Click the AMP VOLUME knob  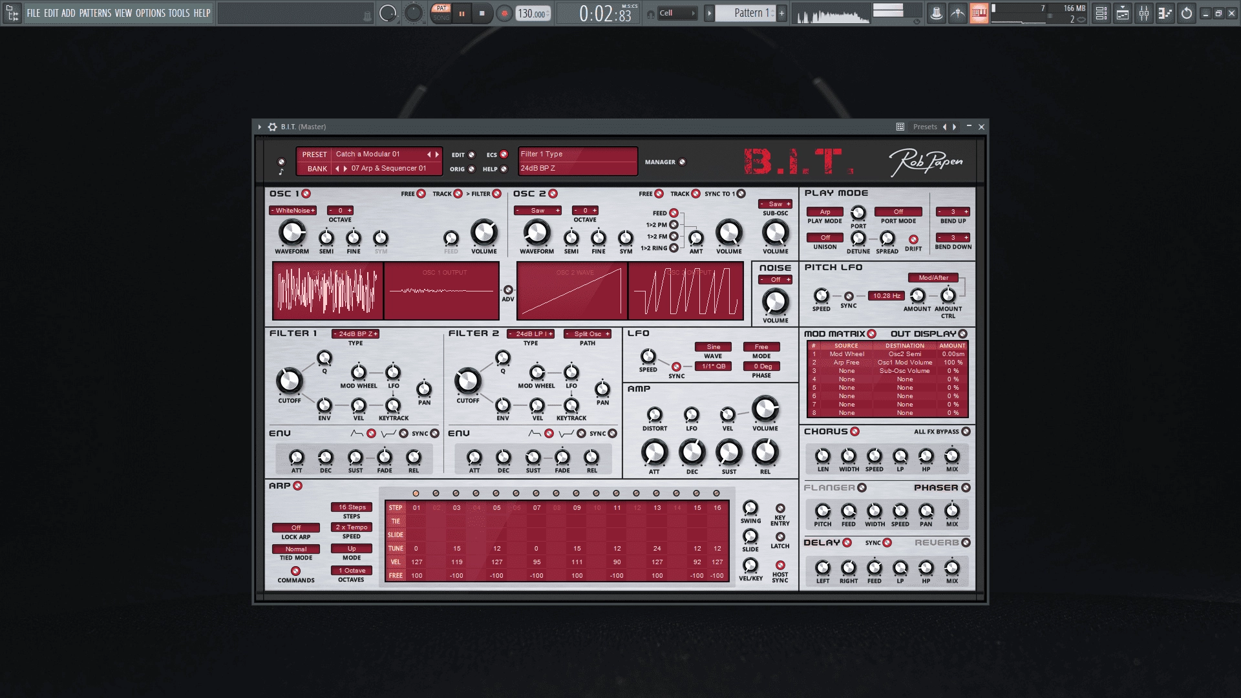click(765, 410)
